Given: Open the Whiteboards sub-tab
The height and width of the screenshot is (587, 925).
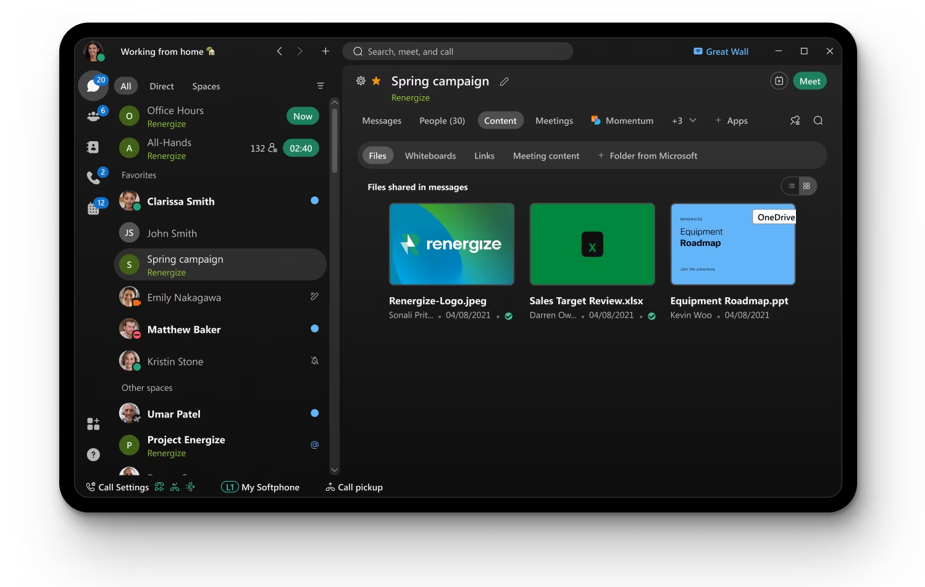Looking at the screenshot, I should (x=430, y=156).
